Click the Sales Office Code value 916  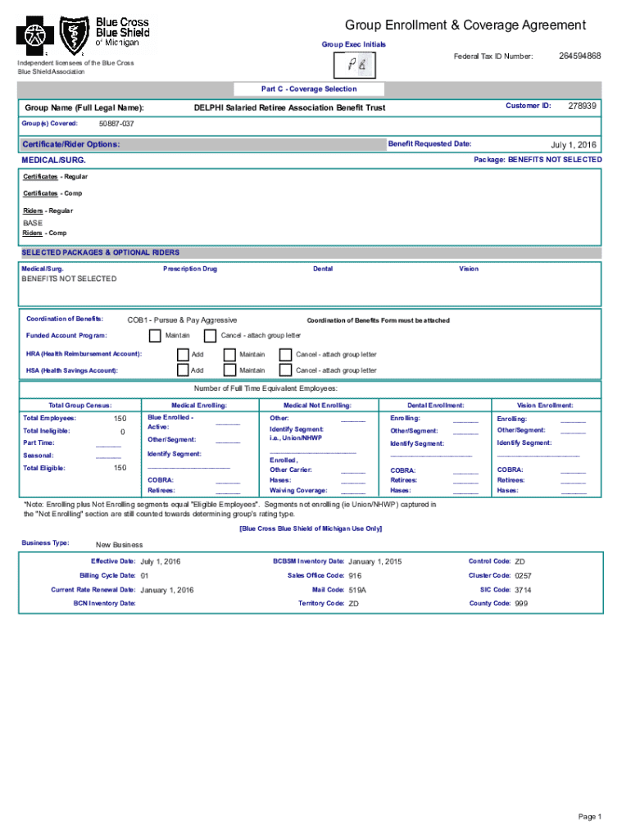click(x=355, y=576)
